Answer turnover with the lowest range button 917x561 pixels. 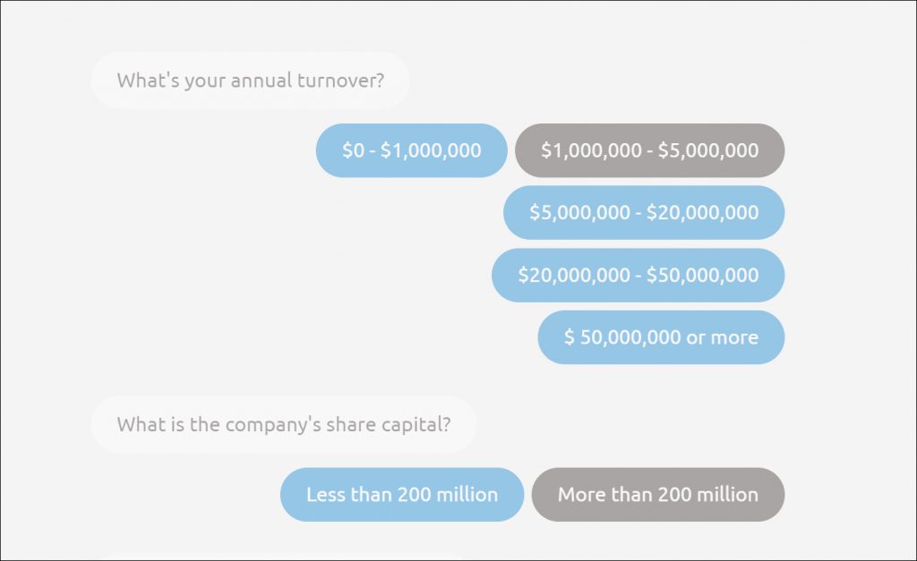(411, 150)
